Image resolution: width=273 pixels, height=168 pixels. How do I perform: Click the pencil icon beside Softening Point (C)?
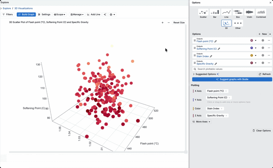(x=219, y=49)
